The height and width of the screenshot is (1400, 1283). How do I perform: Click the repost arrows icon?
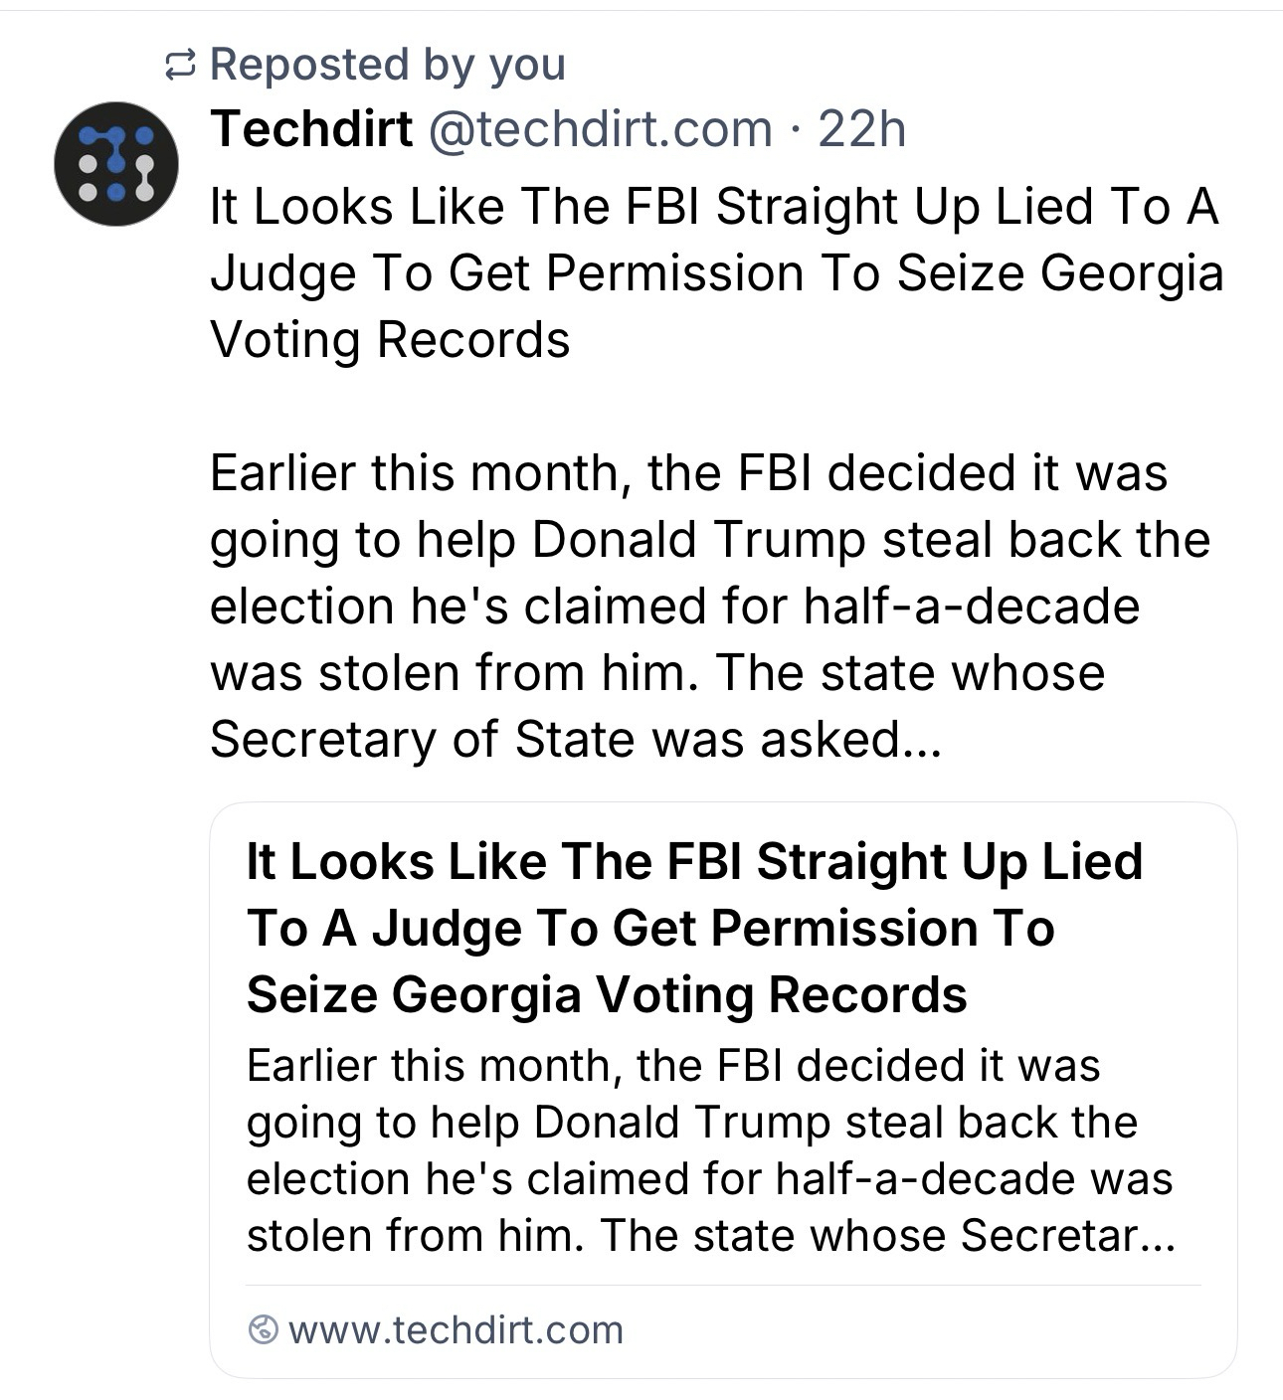(x=179, y=67)
